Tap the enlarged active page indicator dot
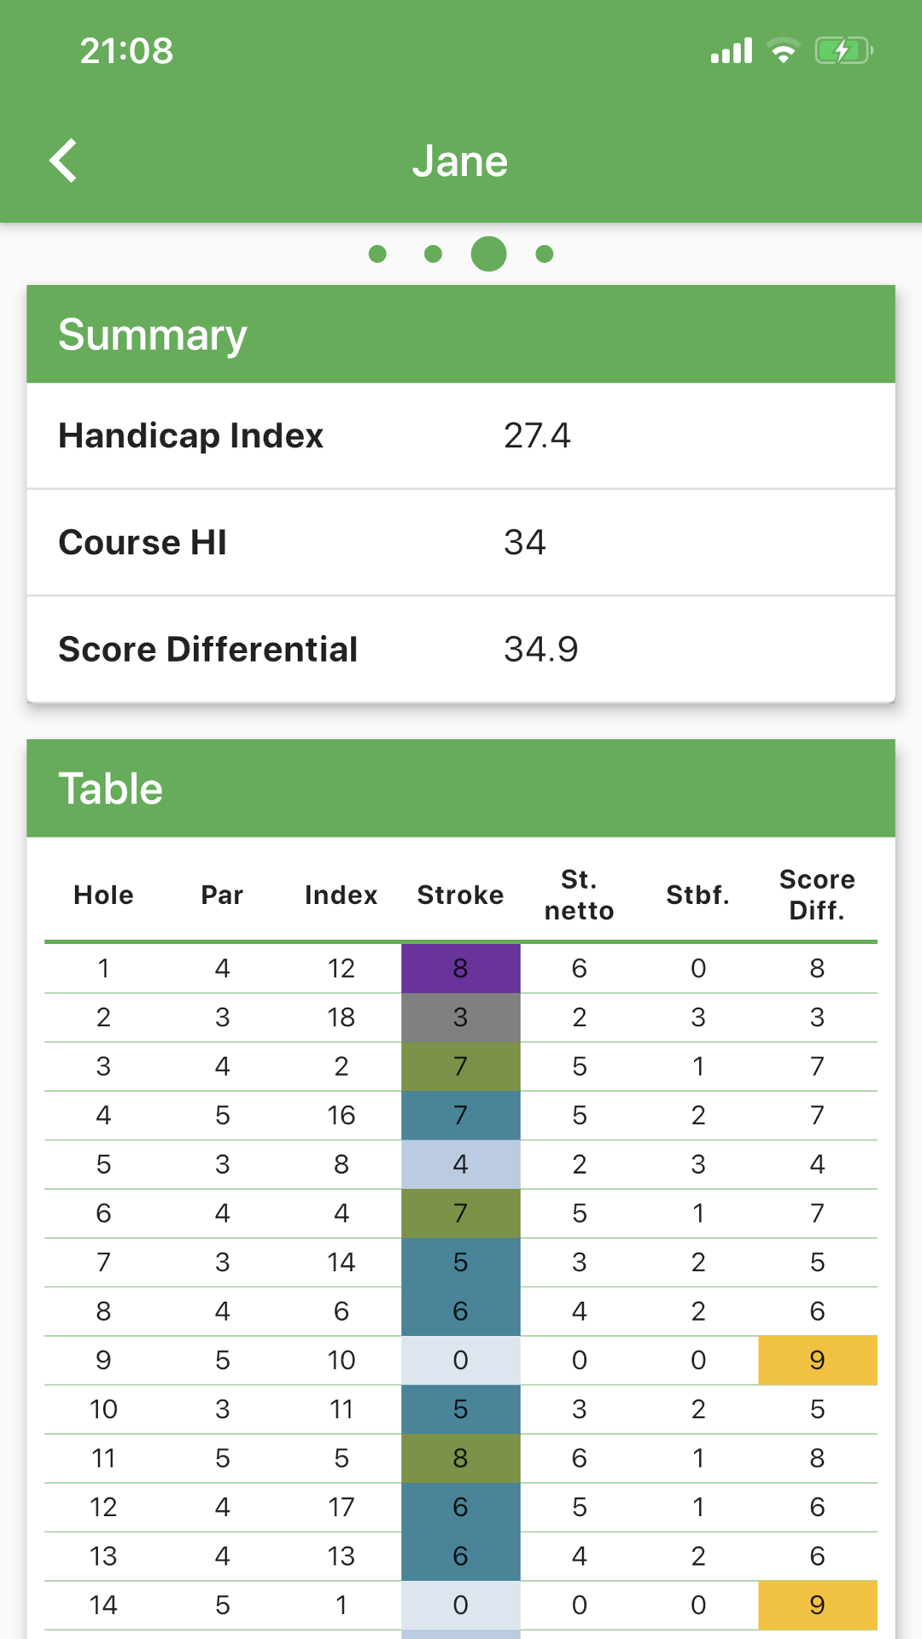 pos(488,253)
